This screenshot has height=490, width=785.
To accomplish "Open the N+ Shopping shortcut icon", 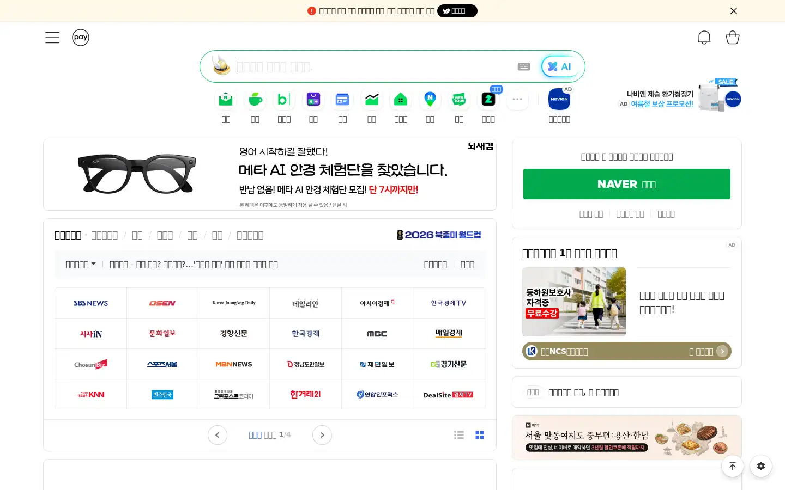I will pyautogui.click(x=313, y=99).
